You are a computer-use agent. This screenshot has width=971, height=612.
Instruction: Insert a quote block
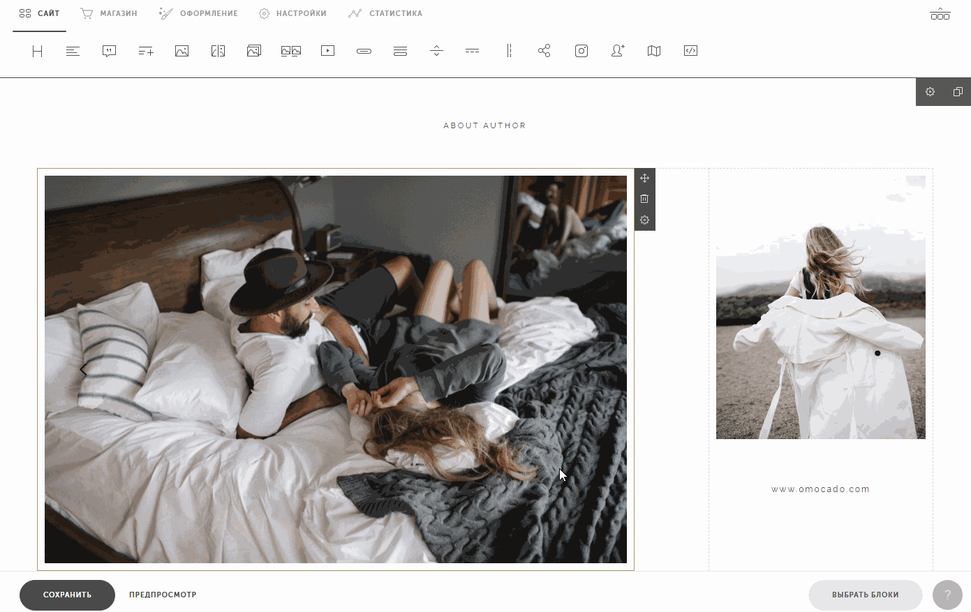(109, 50)
